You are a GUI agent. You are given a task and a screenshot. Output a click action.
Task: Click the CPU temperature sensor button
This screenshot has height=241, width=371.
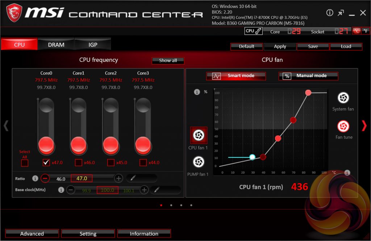[x=253, y=31]
